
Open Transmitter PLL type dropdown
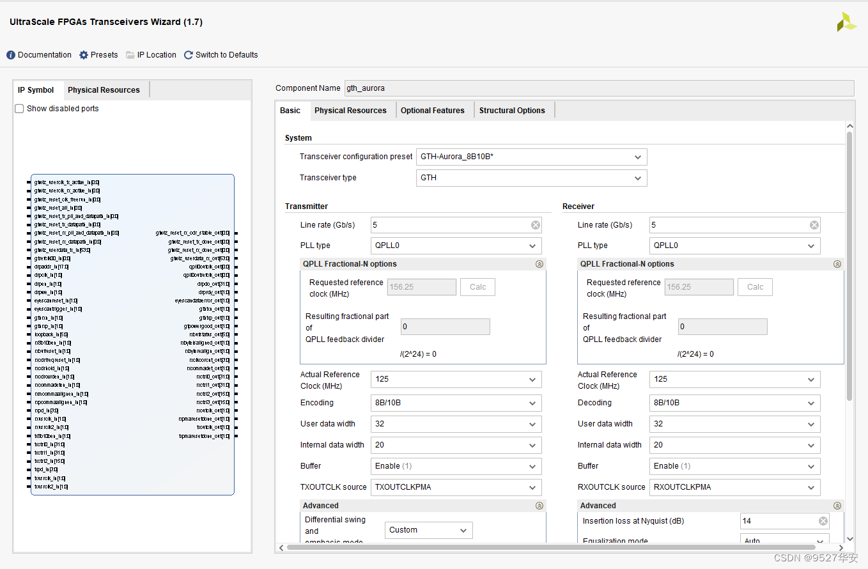pyautogui.click(x=456, y=246)
